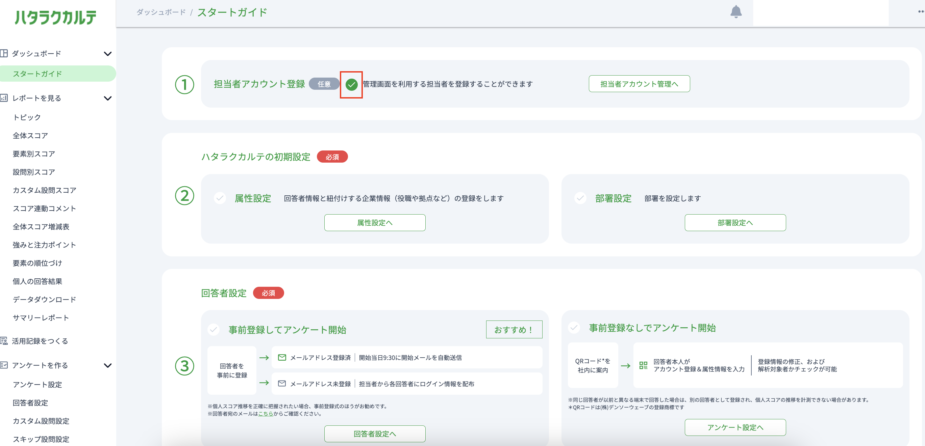Click the こちら link about respondent emails
Viewport: 925px width, 446px height.
266,414
